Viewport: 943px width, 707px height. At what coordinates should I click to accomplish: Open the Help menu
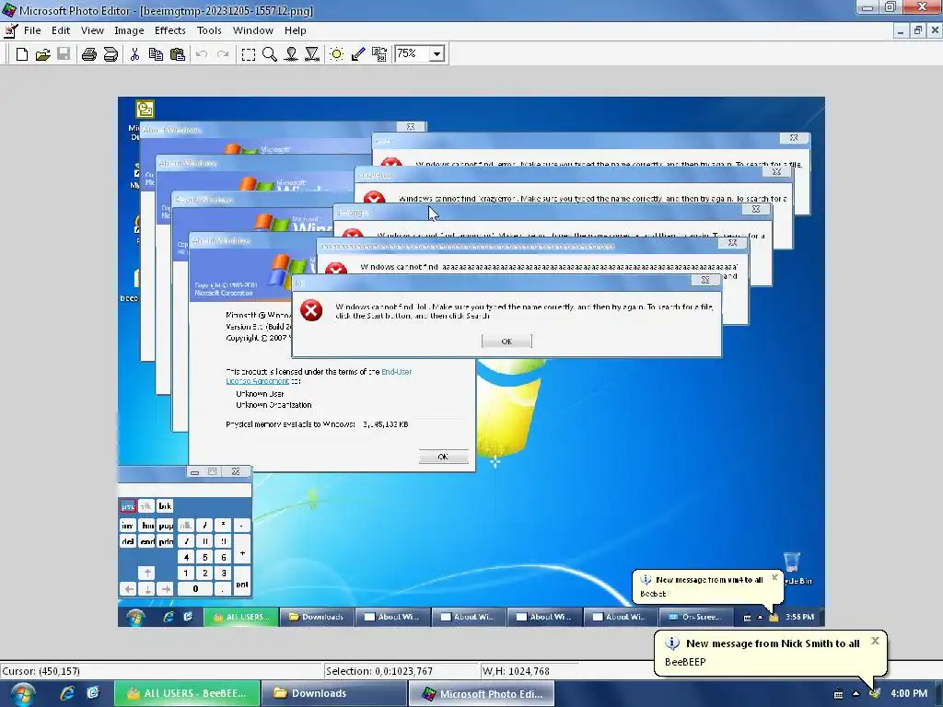[x=296, y=30]
